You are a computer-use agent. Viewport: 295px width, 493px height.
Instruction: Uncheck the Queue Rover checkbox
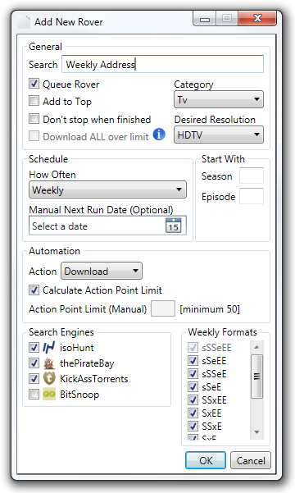[x=34, y=84]
